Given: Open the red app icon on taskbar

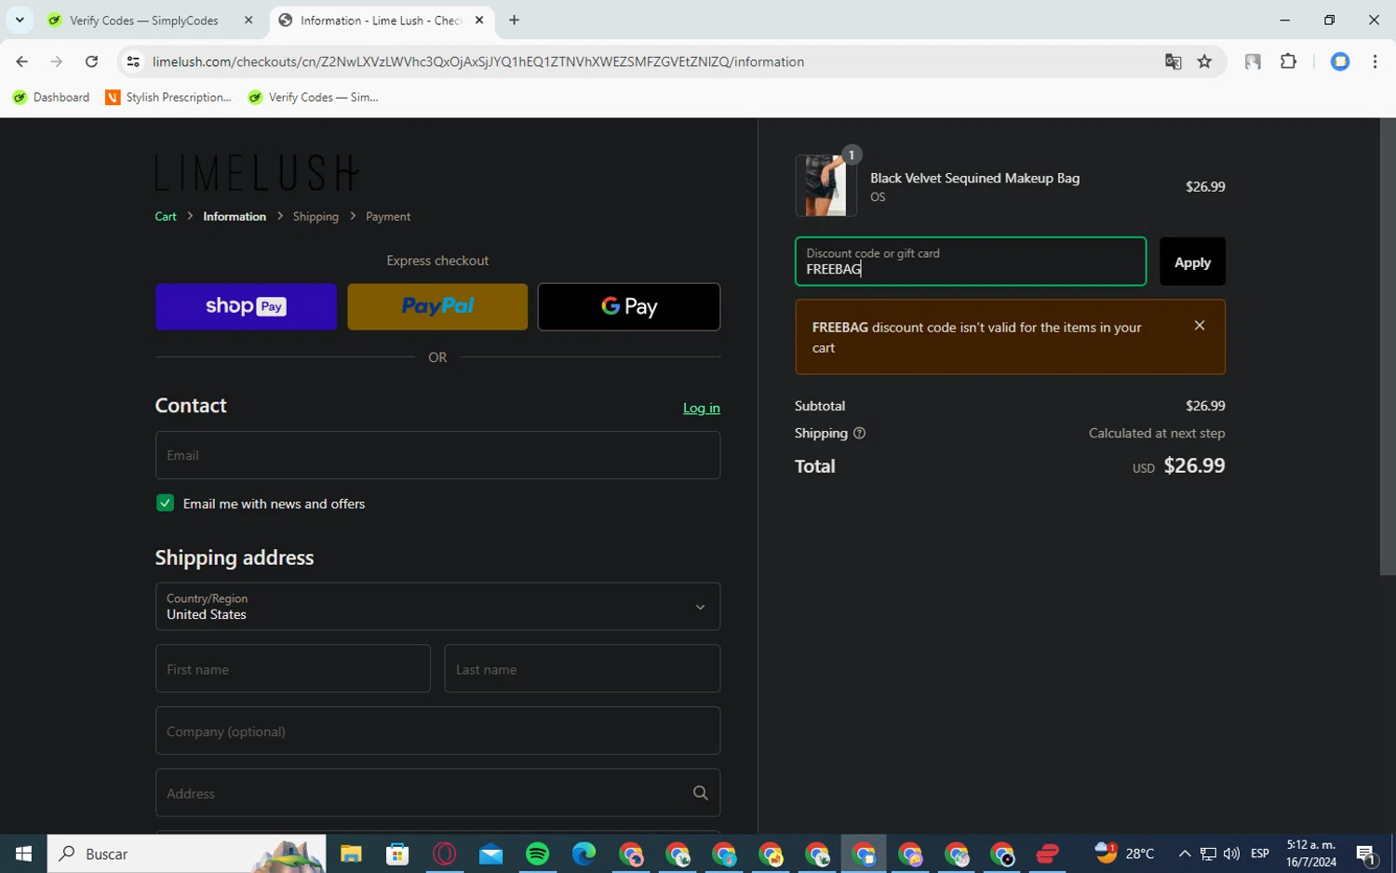Looking at the screenshot, I should click(1048, 853).
